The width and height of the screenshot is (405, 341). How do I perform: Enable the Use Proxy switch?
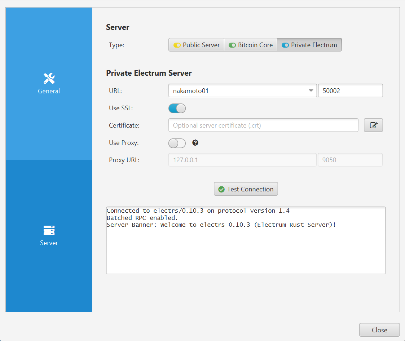point(177,143)
